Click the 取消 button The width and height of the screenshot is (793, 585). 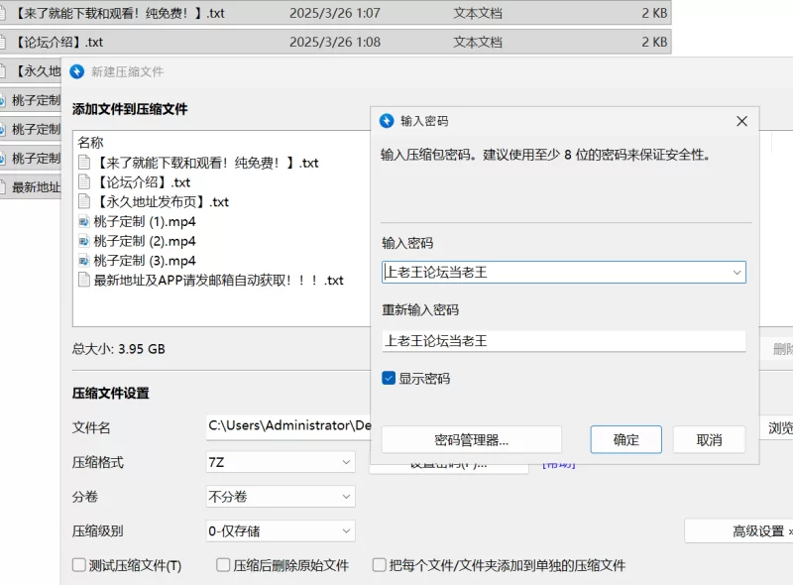click(x=709, y=440)
